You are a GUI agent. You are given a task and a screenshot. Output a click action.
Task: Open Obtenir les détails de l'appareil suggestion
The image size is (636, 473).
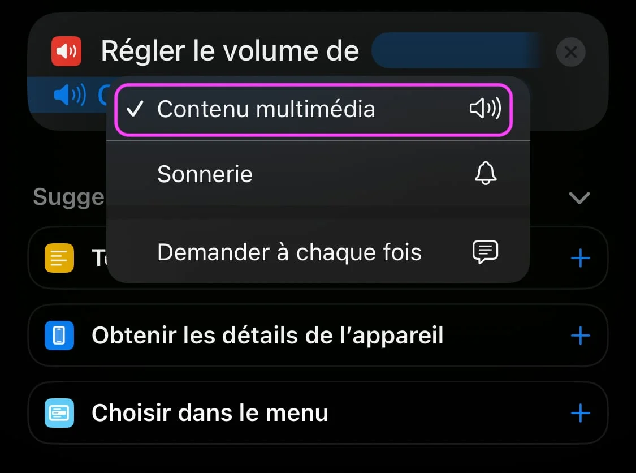(318, 336)
